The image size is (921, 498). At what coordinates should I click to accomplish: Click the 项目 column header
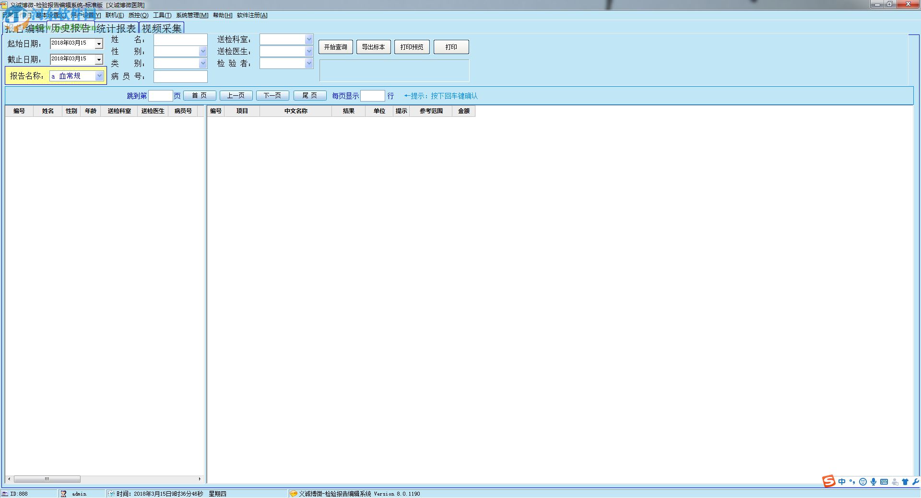tap(242, 111)
